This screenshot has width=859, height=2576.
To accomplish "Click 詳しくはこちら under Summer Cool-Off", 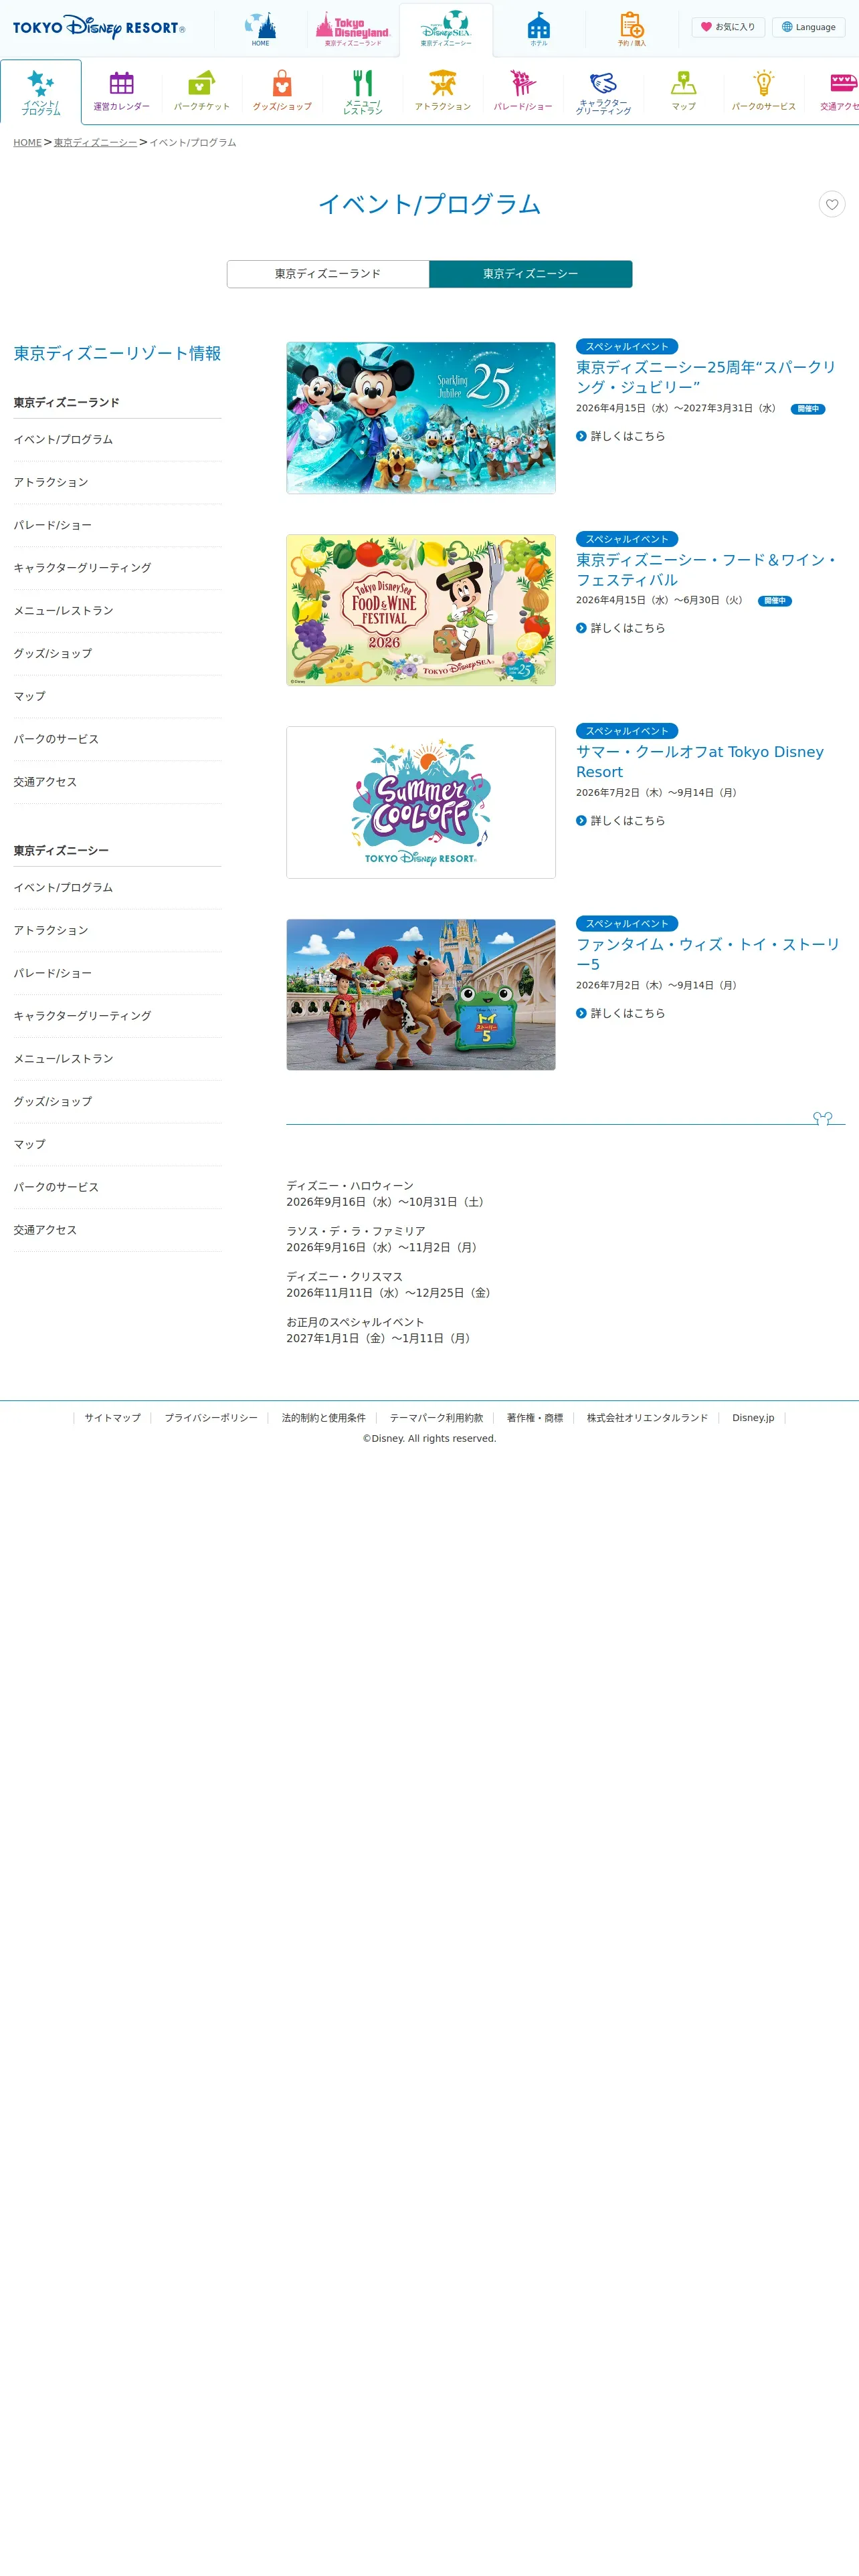I will point(621,821).
